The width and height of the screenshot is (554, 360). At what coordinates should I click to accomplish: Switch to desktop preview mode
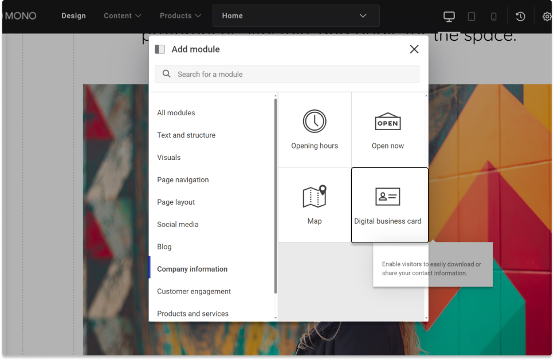(x=448, y=15)
